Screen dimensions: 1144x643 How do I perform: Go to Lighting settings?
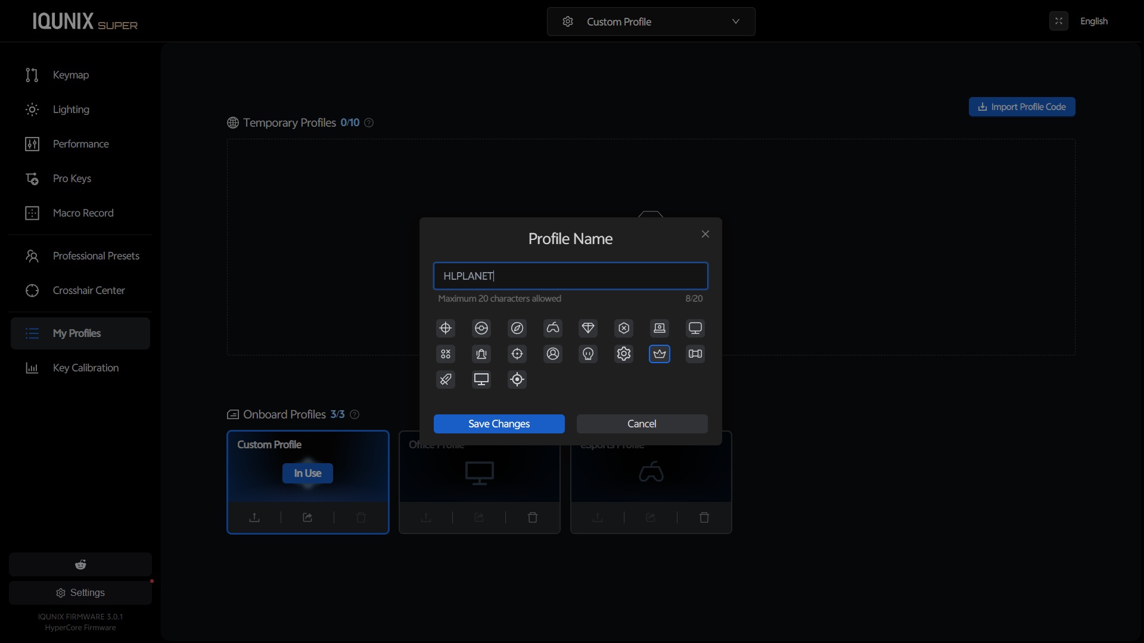click(x=80, y=110)
